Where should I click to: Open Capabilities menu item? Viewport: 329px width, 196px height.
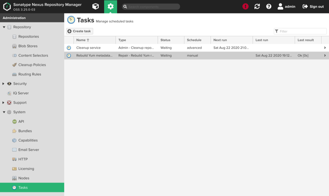click(28, 140)
